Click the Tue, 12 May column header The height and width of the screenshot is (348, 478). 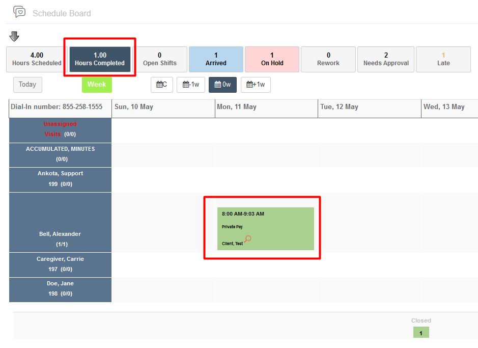coord(370,109)
